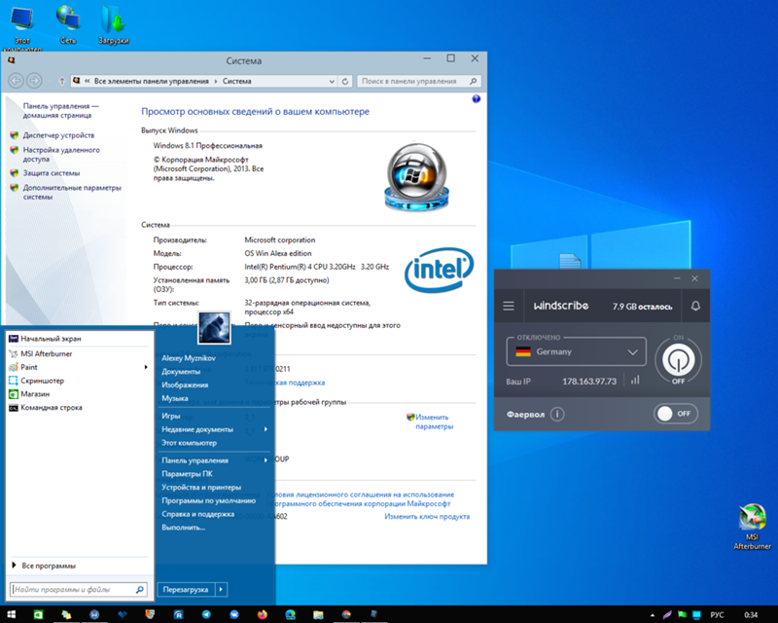Click Выполнить... in Start menu
Image resolution: width=778 pixels, height=623 pixels.
click(x=183, y=528)
